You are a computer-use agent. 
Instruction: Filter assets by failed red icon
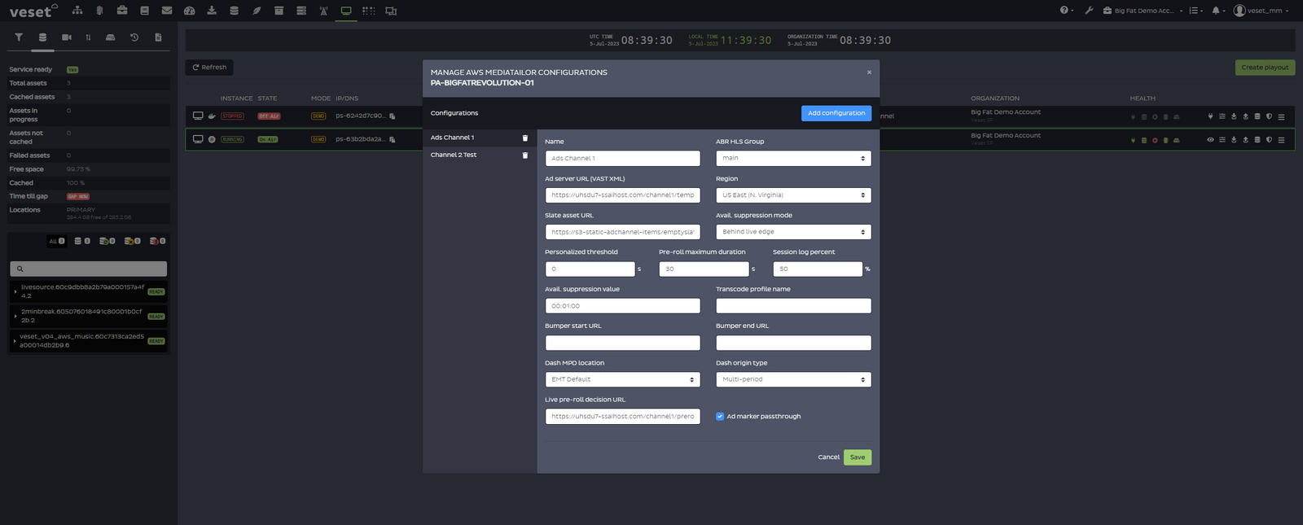157,241
